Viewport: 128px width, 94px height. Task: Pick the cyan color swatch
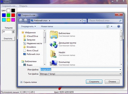4,20
